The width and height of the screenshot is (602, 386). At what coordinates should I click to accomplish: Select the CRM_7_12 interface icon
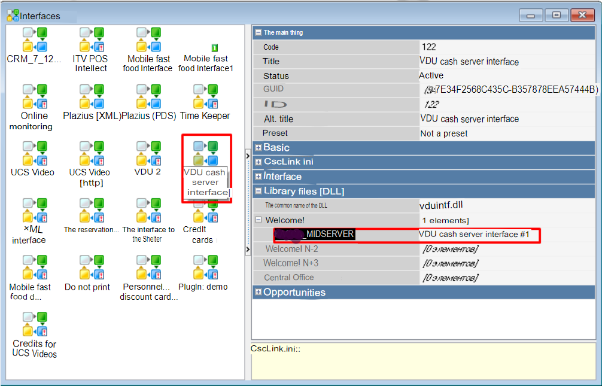tap(34, 39)
